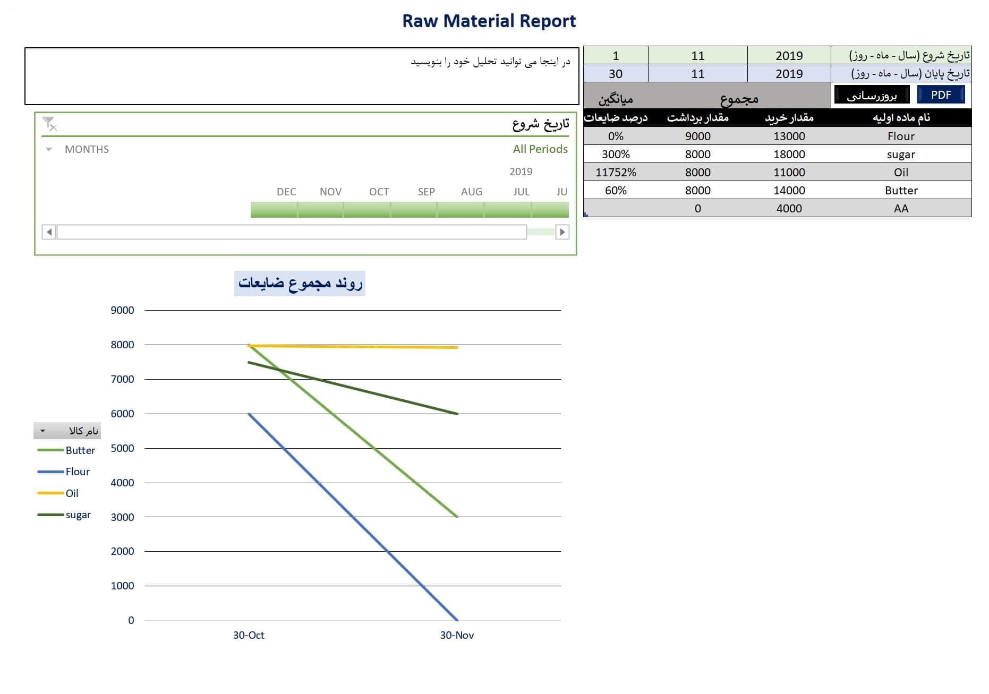
Task: Click the analysis notes text box
Action: point(302,76)
